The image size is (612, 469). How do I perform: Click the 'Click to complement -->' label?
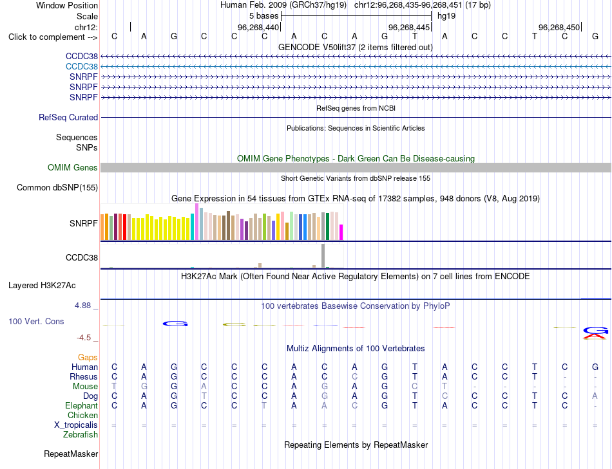[53, 37]
